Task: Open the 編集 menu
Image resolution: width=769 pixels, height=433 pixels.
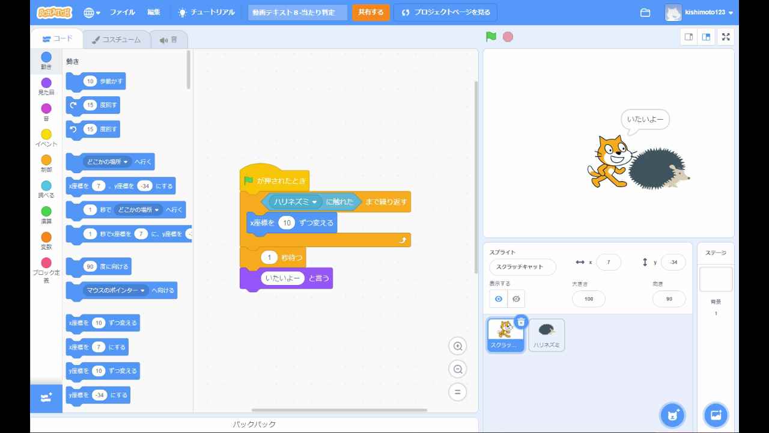Action: point(154,12)
